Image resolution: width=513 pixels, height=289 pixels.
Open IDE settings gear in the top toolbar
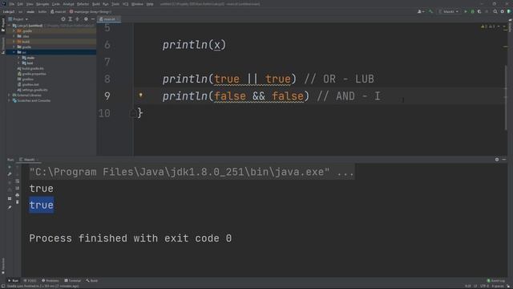[503, 11]
